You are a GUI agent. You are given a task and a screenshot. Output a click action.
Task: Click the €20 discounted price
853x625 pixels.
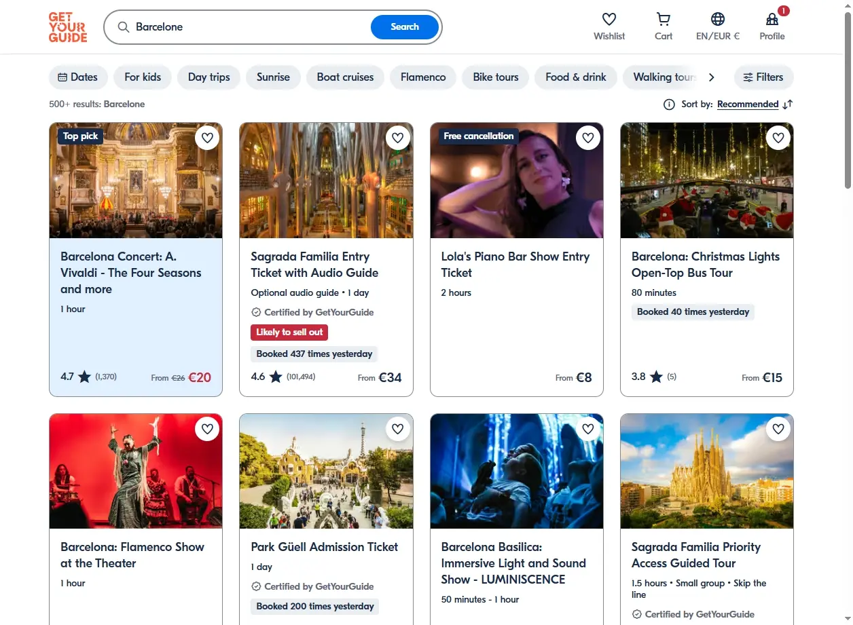click(200, 377)
